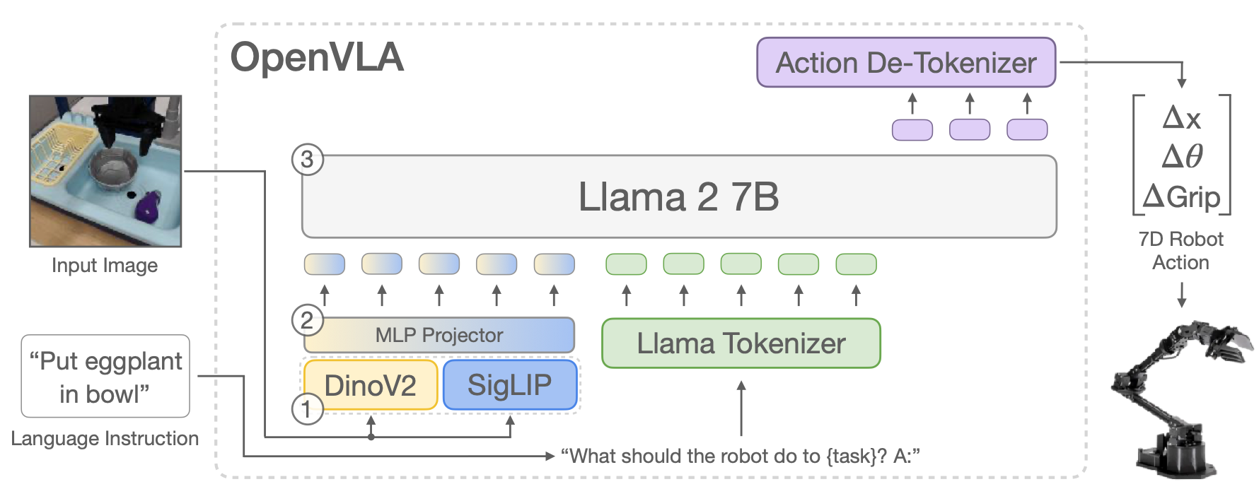
Task: Click the circled number 3 badge
Action: (x=307, y=160)
